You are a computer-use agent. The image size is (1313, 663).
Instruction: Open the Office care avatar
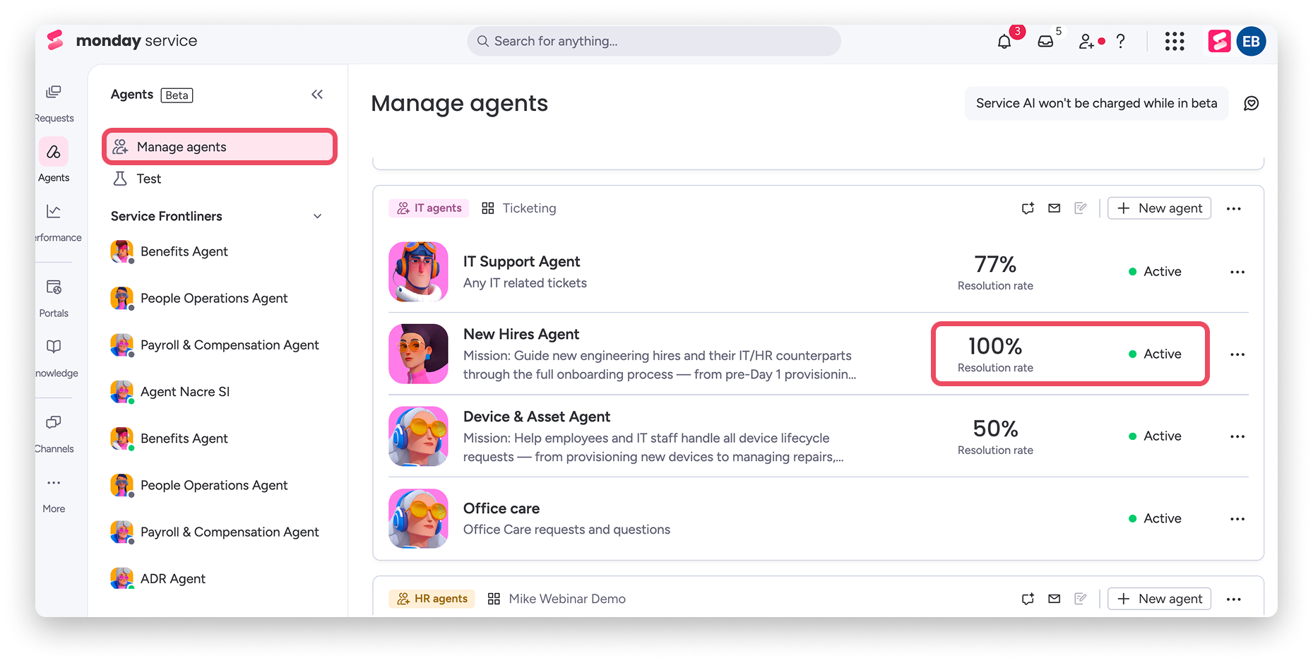tap(418, 519)
